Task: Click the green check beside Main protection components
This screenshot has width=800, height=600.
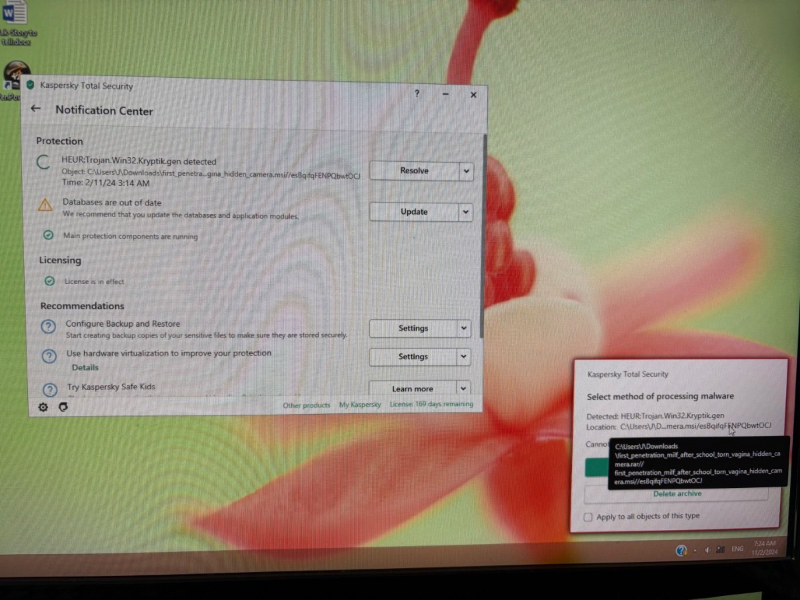Action: [x=48, y=235]
